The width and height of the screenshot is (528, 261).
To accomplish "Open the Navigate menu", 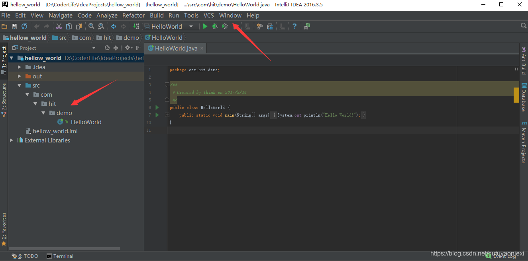I will [61, 16].
